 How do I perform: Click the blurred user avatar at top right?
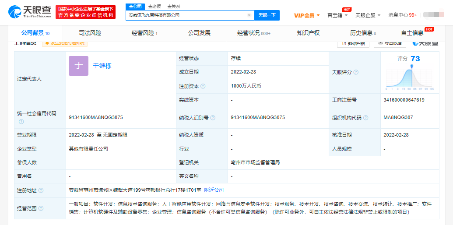point(433,15)
